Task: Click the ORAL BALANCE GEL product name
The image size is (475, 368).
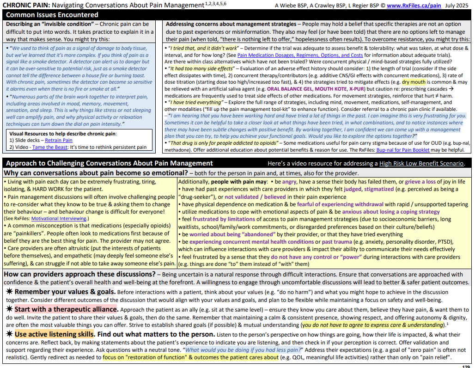Action: [x=289, y=89]
